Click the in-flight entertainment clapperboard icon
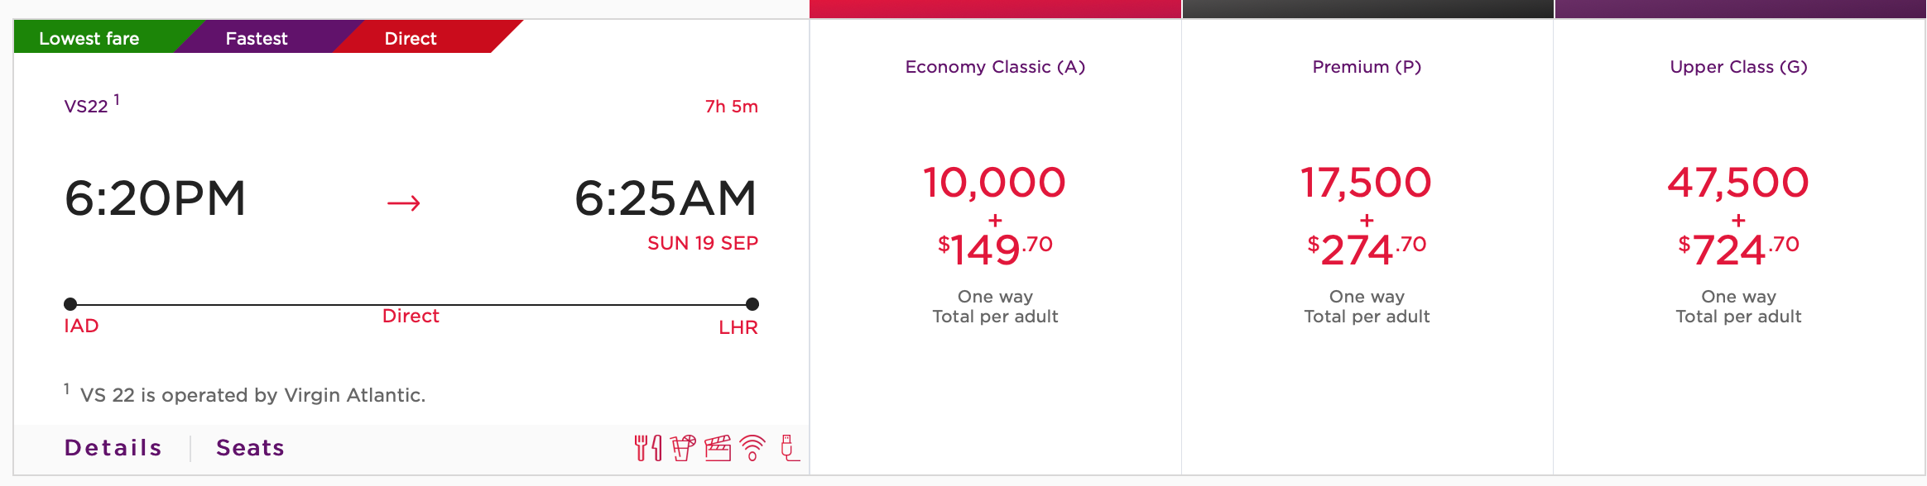Viewport: 1927px width, 486px height. point(718,448)
